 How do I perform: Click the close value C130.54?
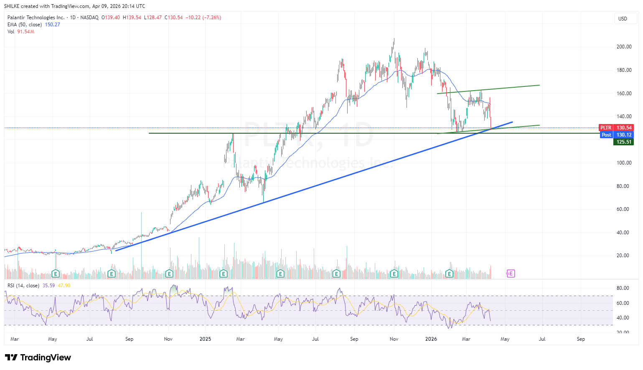pyautogui.click(x=174, y=18)
